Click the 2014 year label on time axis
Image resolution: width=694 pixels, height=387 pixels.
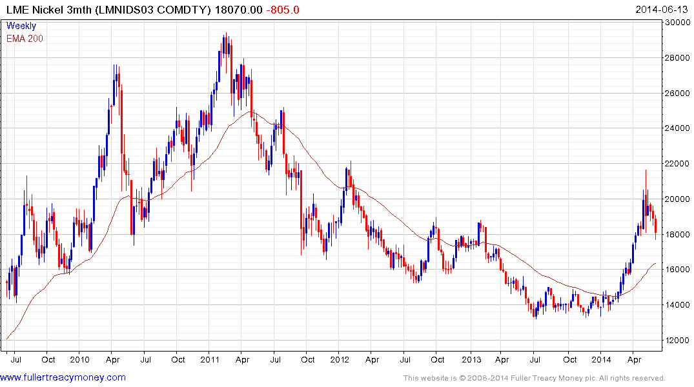click(601, 359)
